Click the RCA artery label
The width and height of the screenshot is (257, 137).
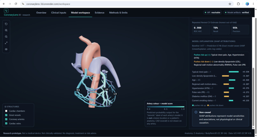click(78, 90)
